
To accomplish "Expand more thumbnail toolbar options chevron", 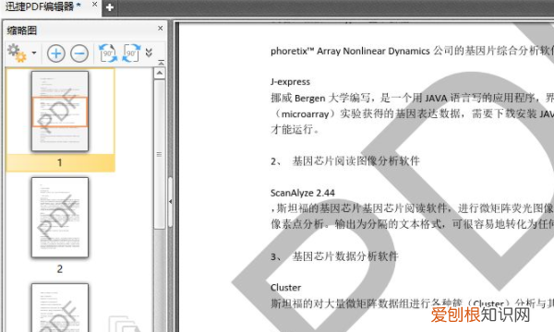I will 149,53.
